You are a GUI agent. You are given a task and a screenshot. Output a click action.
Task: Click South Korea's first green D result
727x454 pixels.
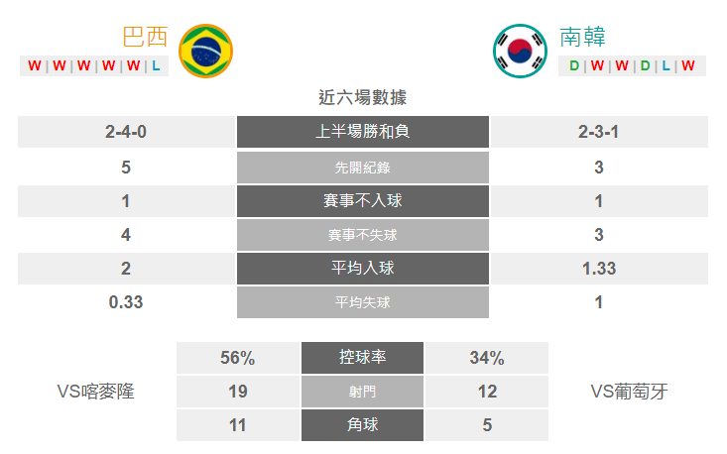pyautogui.click(x=574, y=65)
